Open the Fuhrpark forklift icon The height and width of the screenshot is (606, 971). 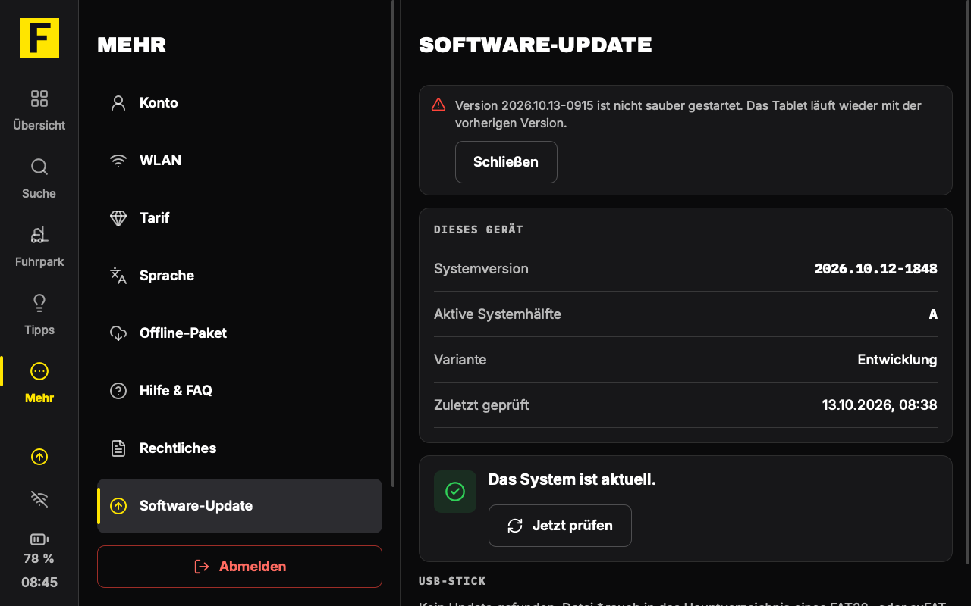pos(39,235)
